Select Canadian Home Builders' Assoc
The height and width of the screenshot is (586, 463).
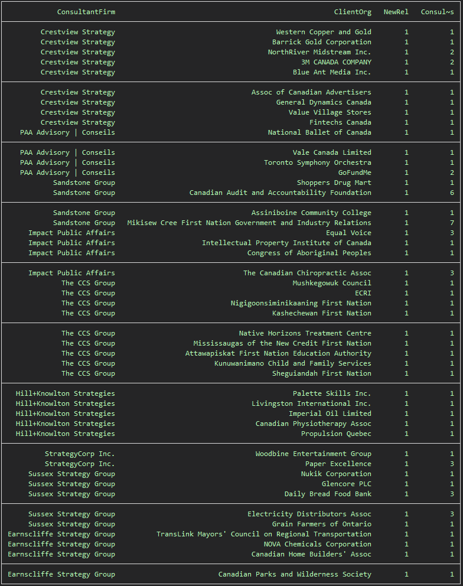(311, 555)
